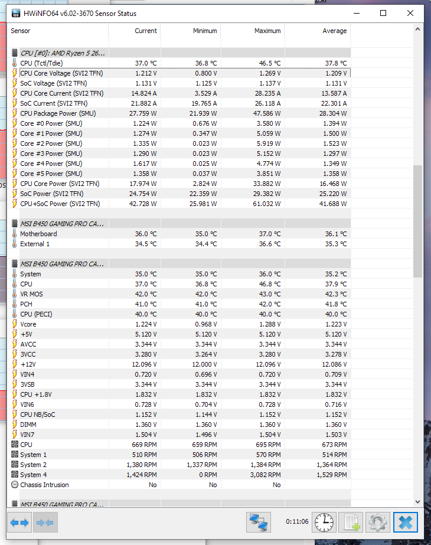
Task: Click the Maximum column header
Action: pyautogui.click(x=253, y=31)
